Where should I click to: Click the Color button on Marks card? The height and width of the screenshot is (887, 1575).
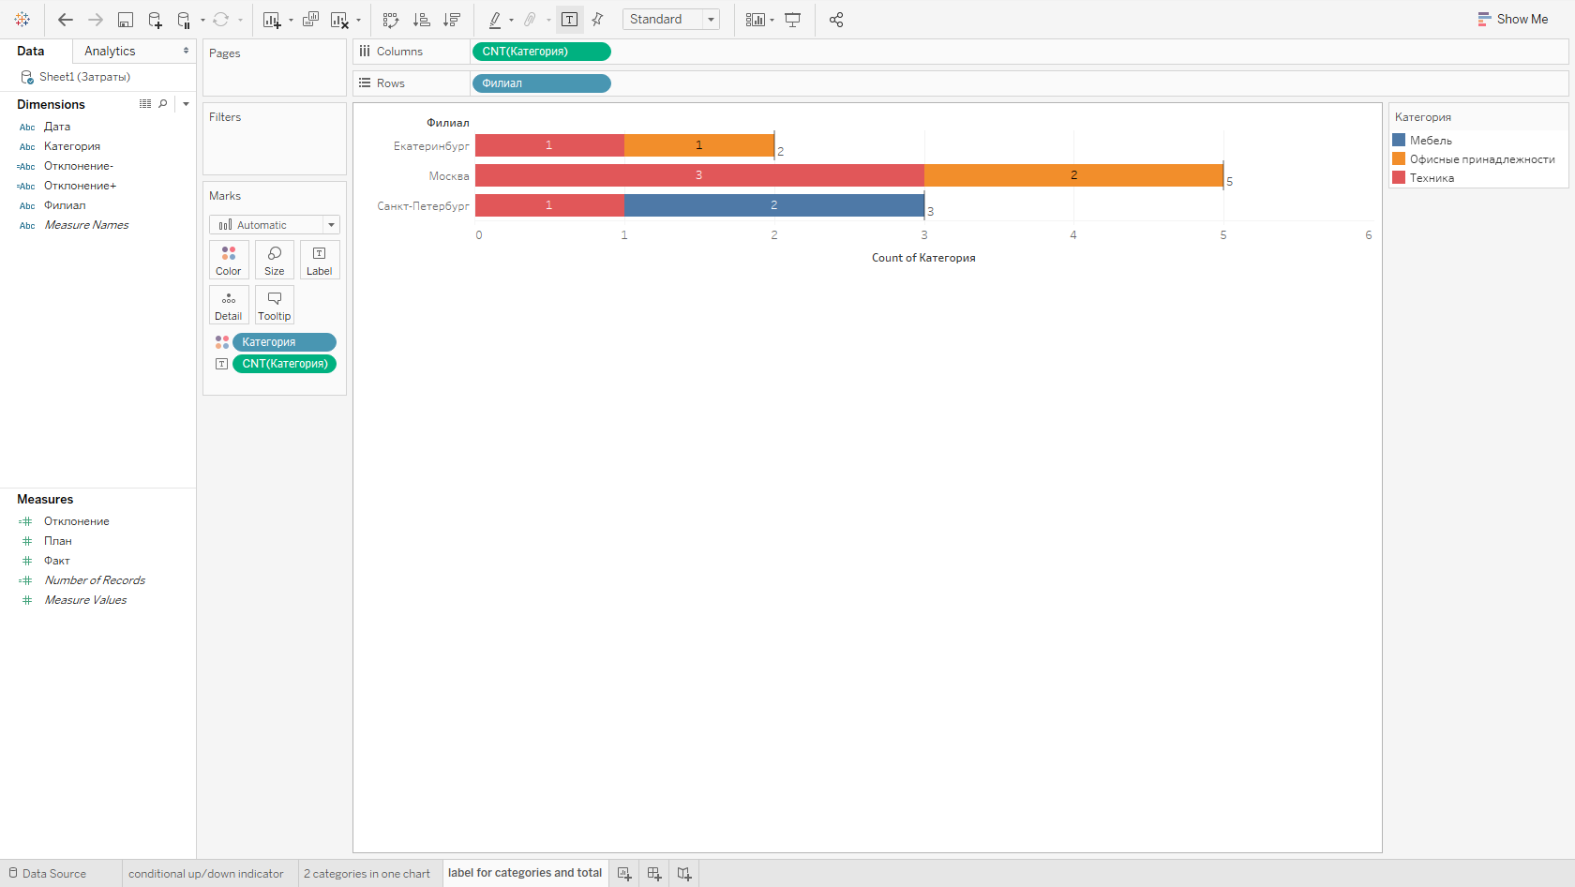229,260
